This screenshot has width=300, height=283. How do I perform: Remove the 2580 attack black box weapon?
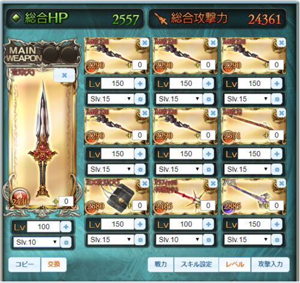145,183
